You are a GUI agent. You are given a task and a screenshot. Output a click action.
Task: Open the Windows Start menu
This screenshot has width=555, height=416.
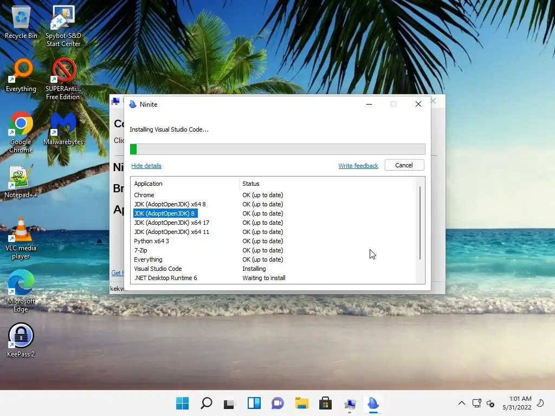pyautogui.click(x=182, y=403)
